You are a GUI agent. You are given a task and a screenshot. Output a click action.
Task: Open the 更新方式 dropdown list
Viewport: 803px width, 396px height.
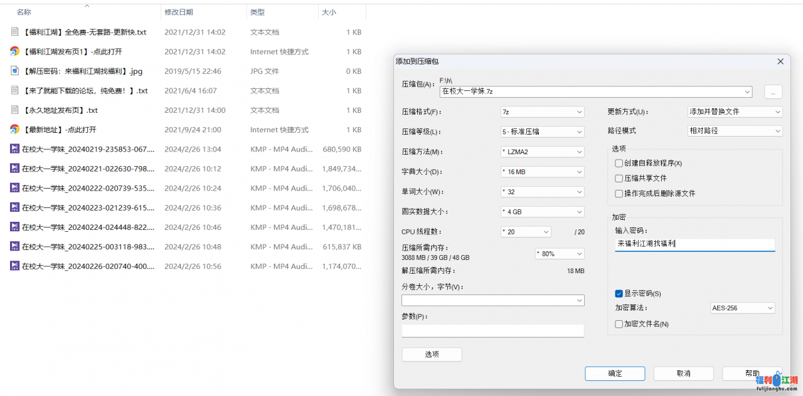[x=735, y=112]
